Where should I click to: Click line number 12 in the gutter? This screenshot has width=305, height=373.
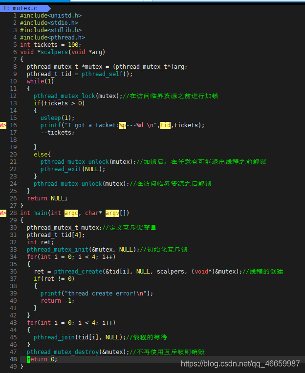(x=13, y=96)
